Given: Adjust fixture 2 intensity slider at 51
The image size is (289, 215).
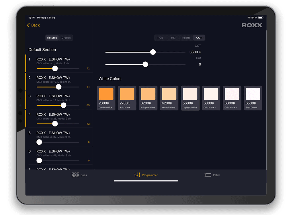Looking at the screenshot, I should tap(58, 87).
